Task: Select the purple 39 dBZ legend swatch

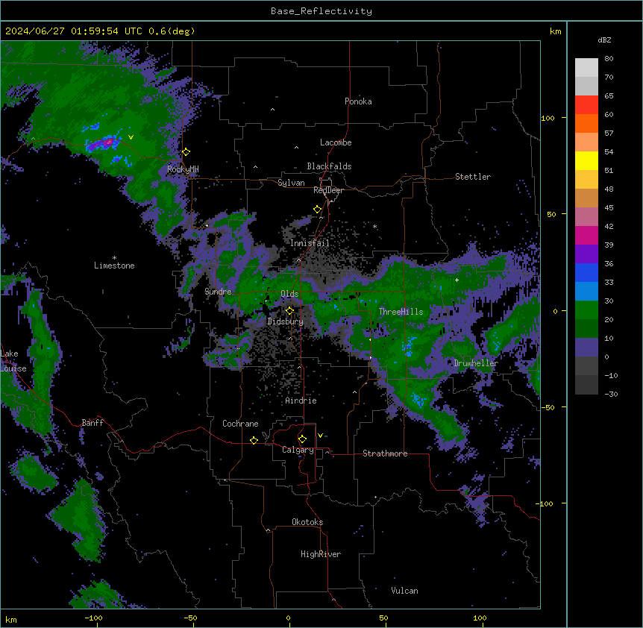Action: [x=586, y=254]
